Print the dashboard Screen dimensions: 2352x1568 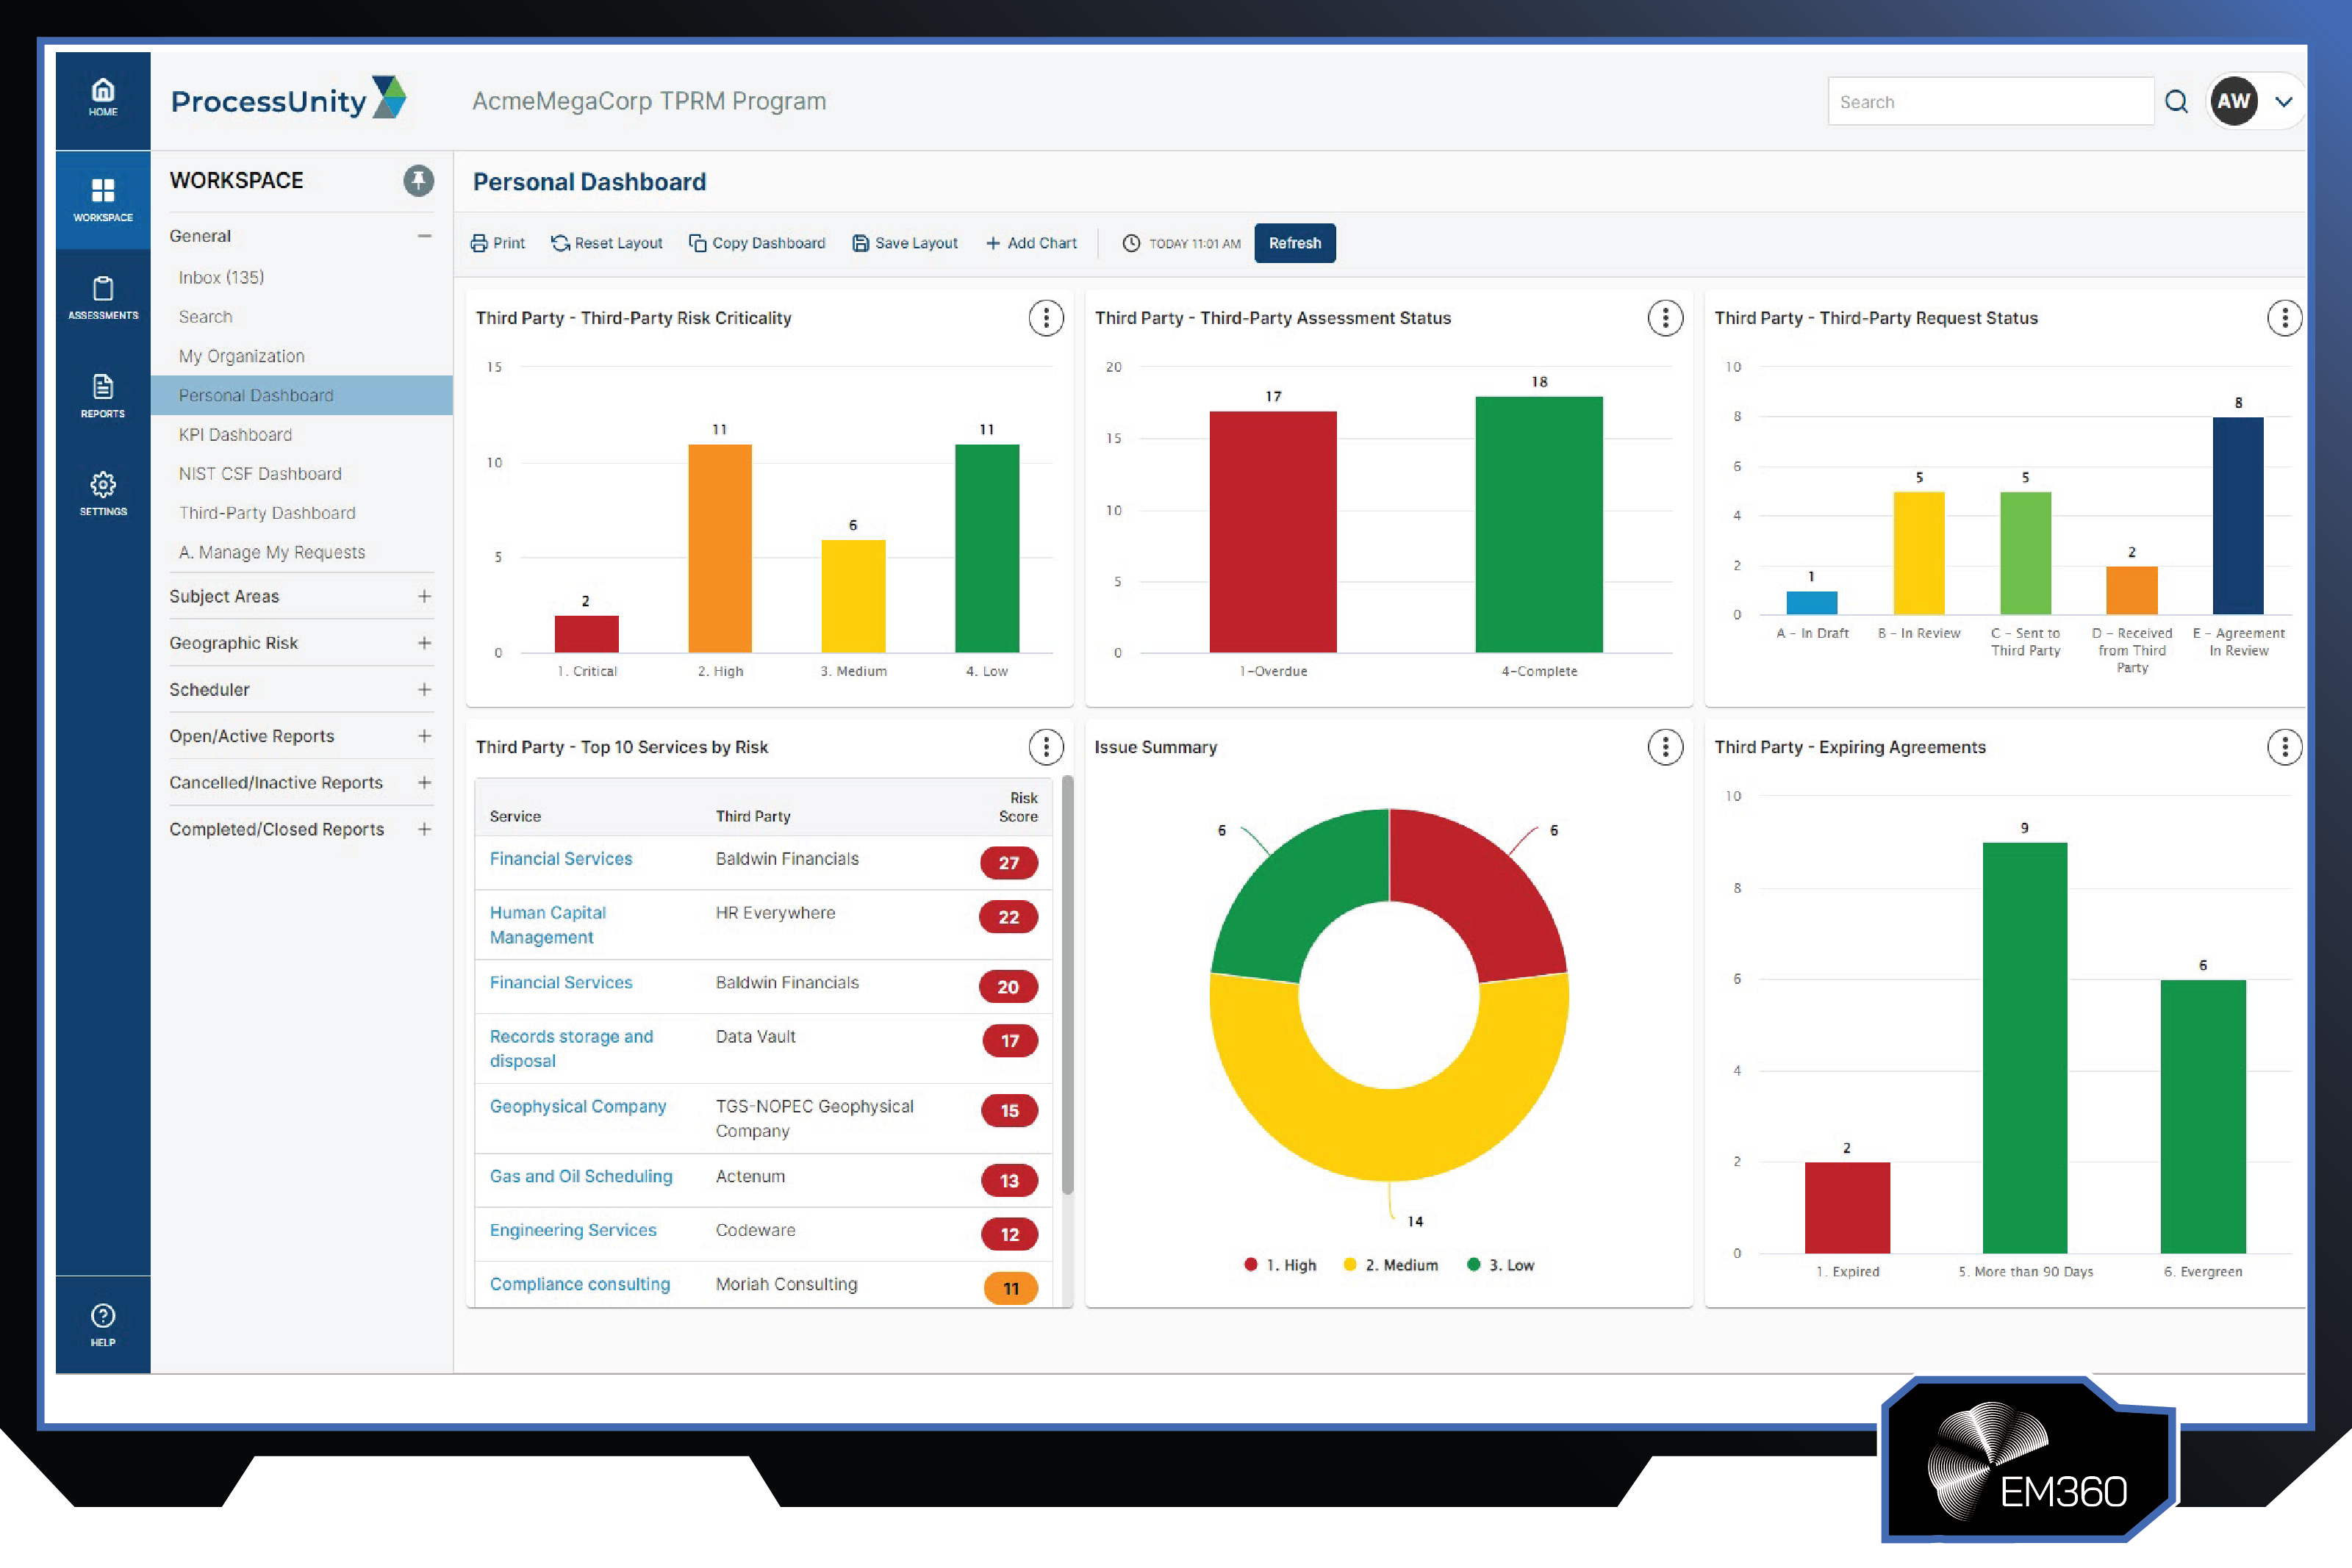(497, 243)
